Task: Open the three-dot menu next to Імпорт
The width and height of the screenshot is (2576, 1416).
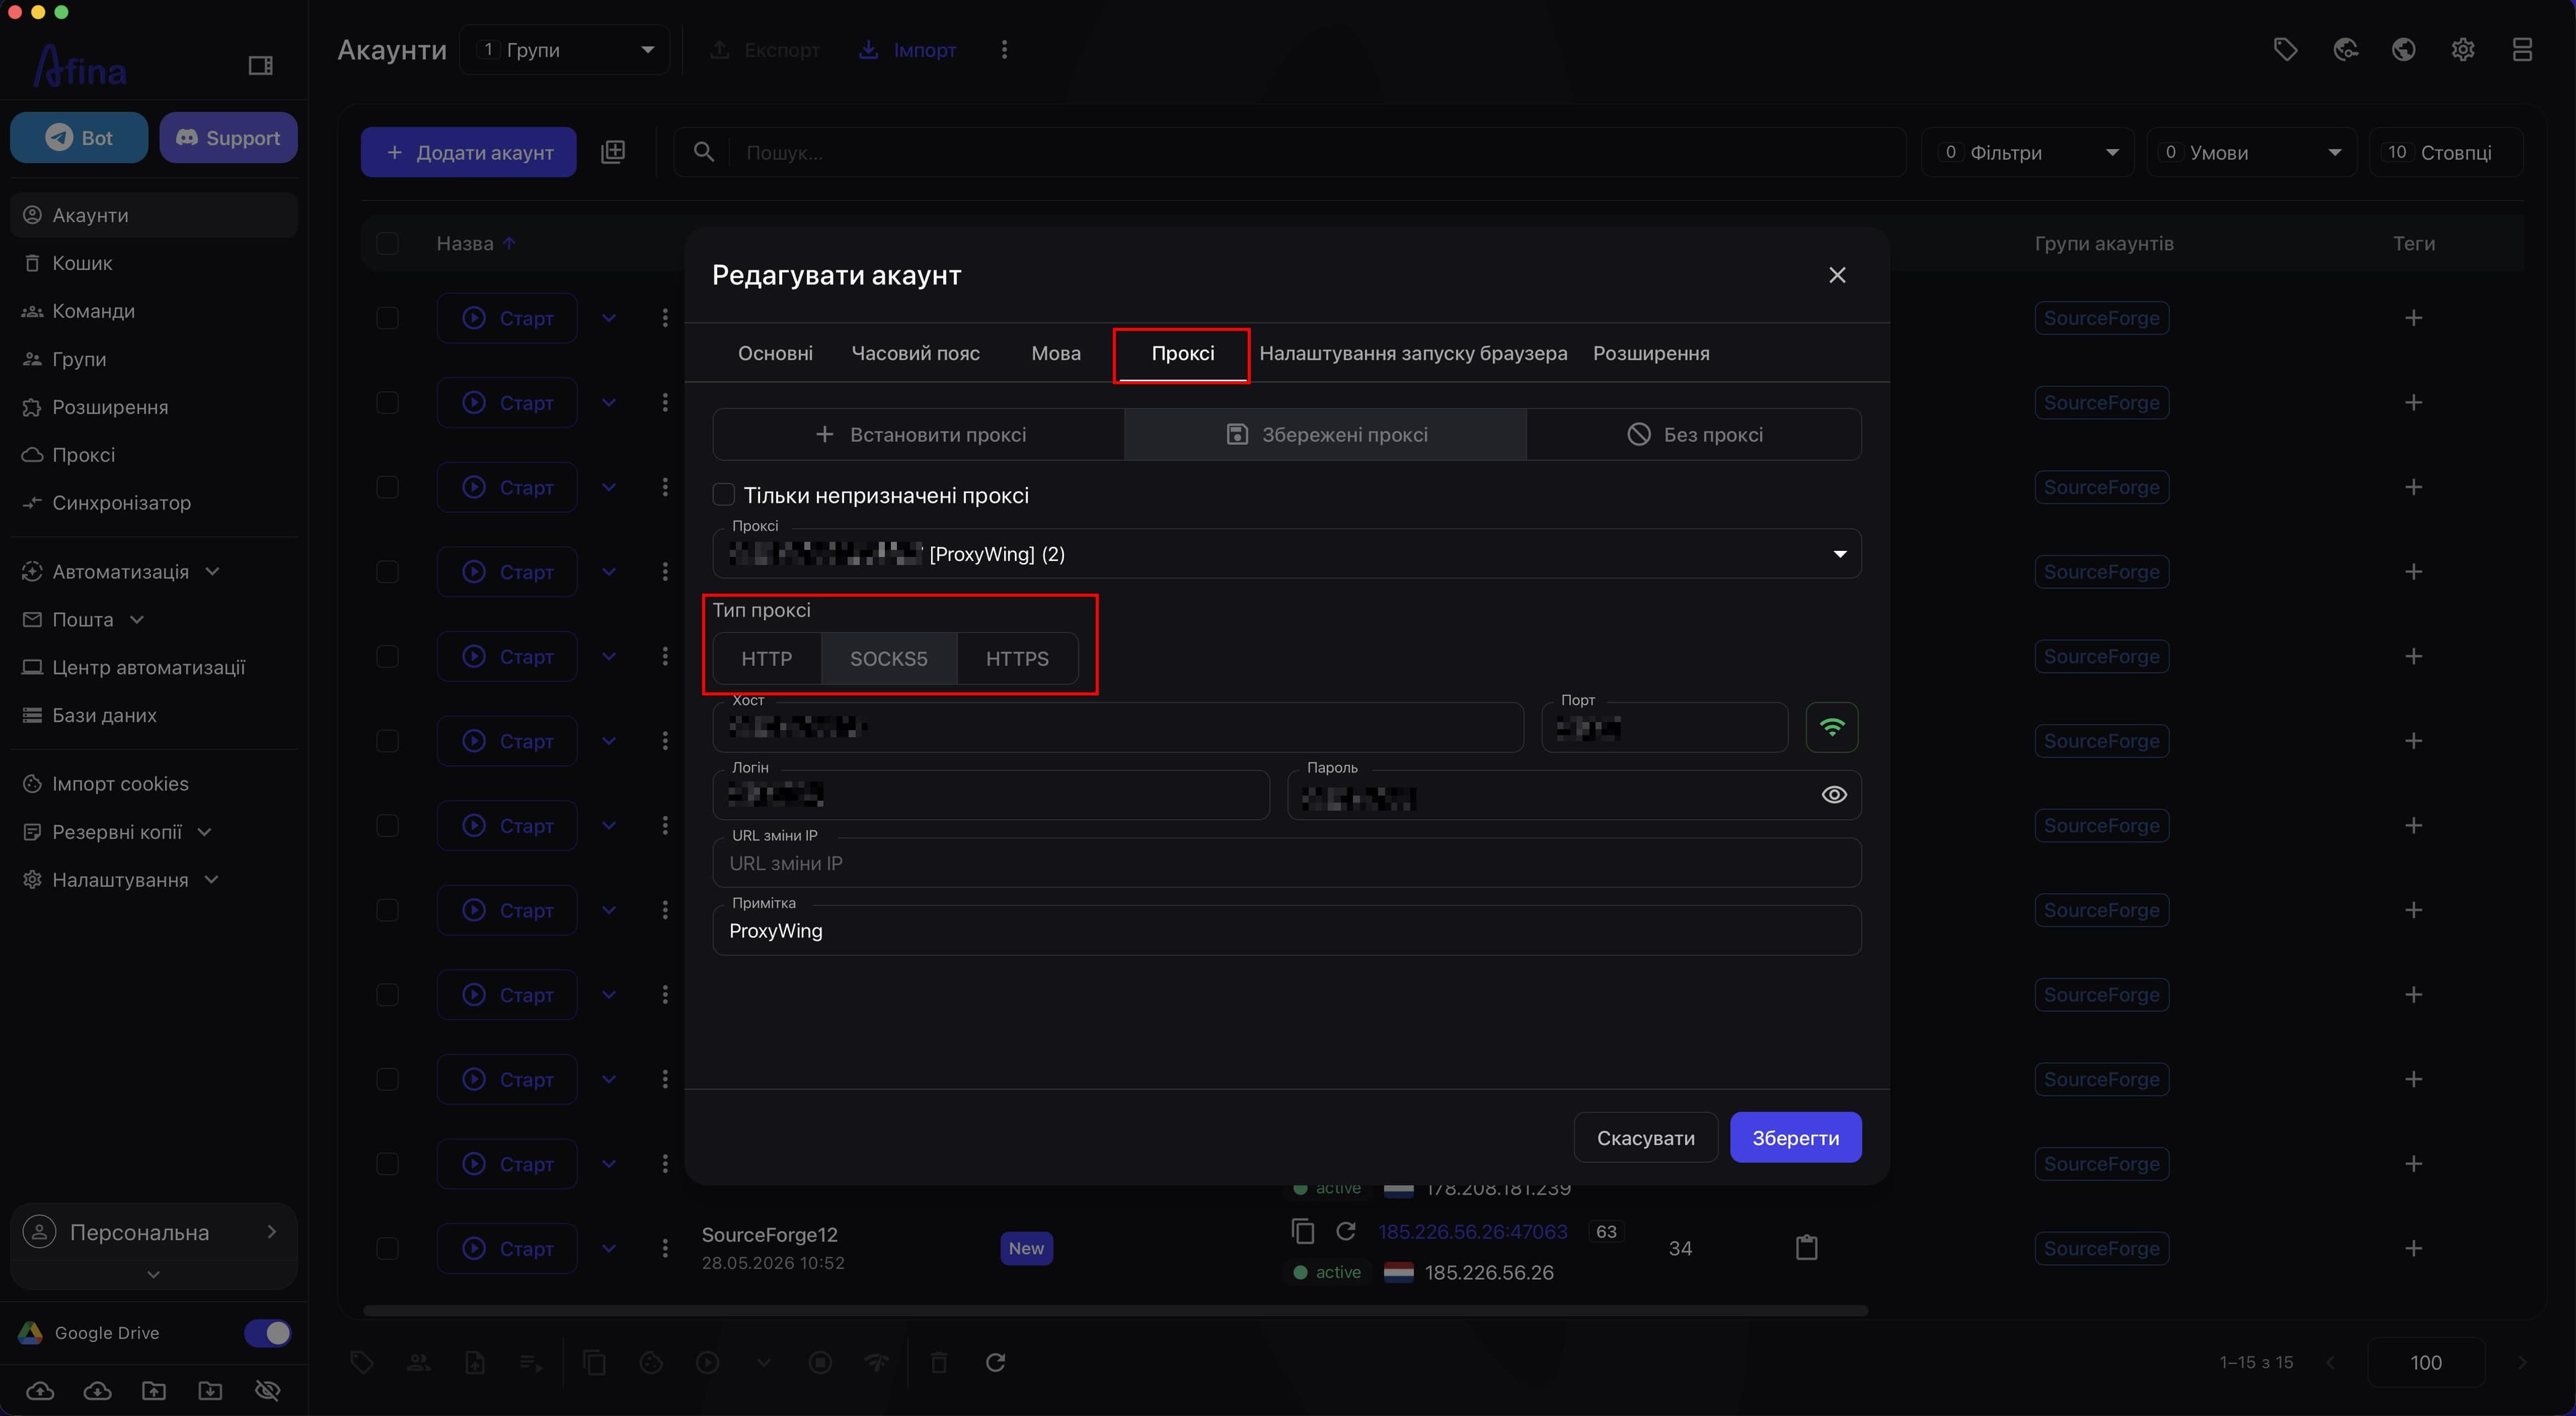Action: pos(1004,50)
